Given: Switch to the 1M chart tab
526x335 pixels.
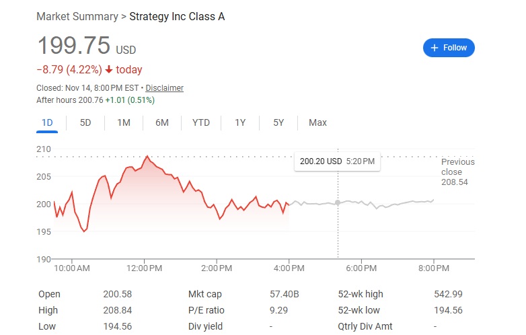Looking at the screenshot, I should click(124, 122).
